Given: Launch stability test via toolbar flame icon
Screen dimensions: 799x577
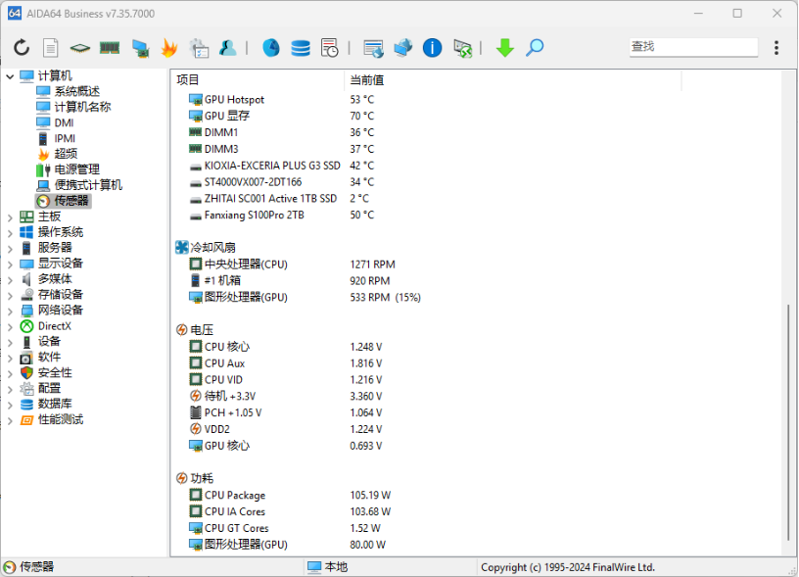Looking at the screenshot, I should [169, 48].
